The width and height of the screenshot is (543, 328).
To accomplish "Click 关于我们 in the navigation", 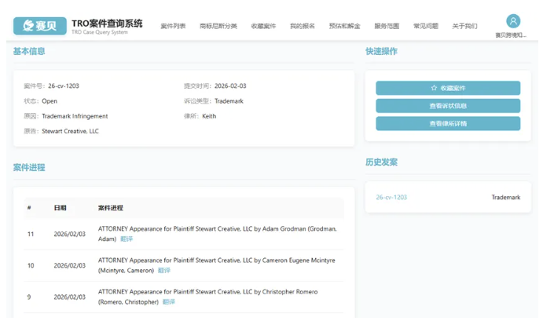I will 464,27.
